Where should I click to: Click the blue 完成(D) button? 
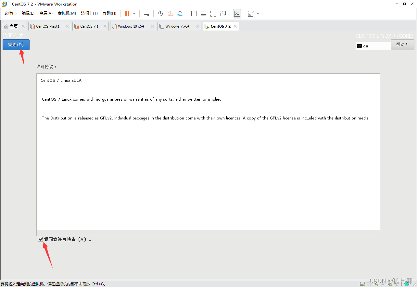[16, 45]
